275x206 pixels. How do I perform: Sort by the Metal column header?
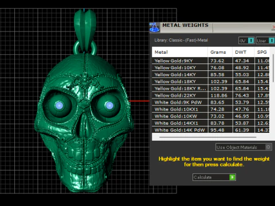[180, 52]
